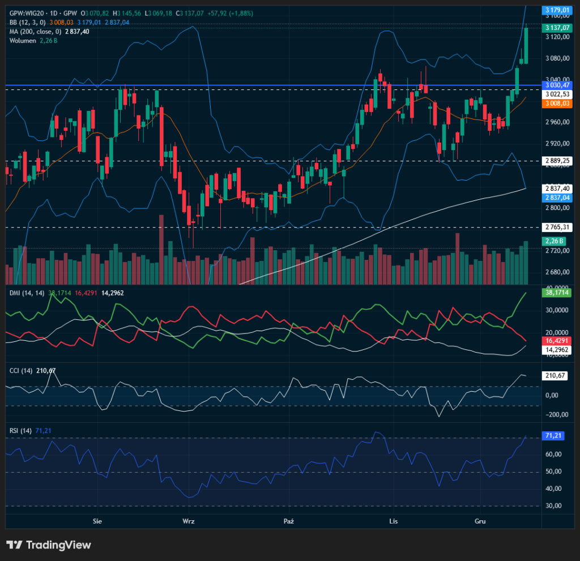Click the Wrz month label on time axis

(x=189, y=520)
